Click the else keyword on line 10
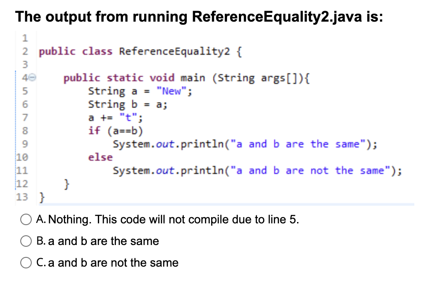 pos(100,157)
